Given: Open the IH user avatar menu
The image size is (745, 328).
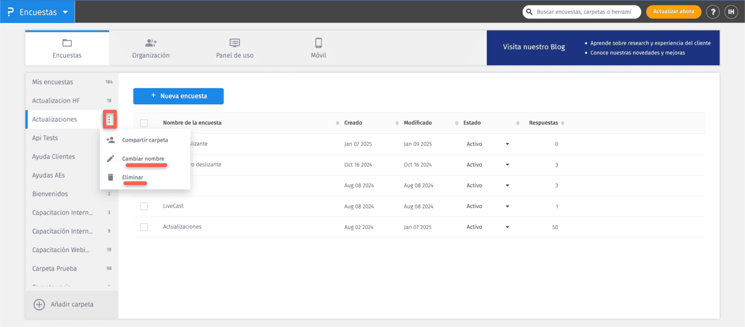Looking at the screenshot, I should pyautogui.click(x=731, y=12).
